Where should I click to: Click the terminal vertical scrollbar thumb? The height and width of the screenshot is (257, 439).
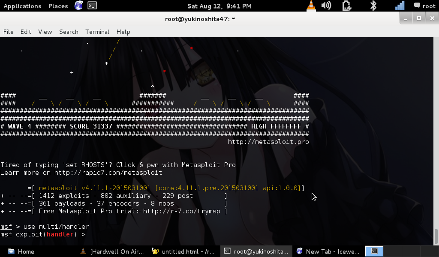(436, 236)
